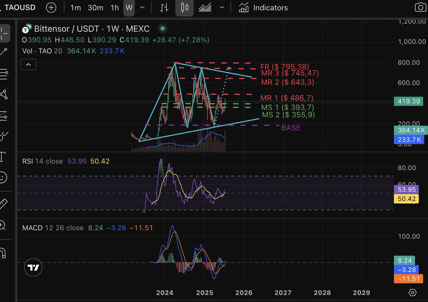Choose the candlestick chart style icon
The width and height of the screenshot is (428, 302).
point(184,7)
